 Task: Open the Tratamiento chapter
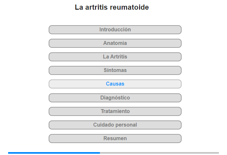click(x=115, y=111)
